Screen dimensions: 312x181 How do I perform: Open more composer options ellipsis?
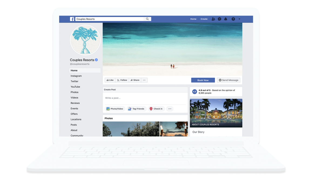coord(170,109)
